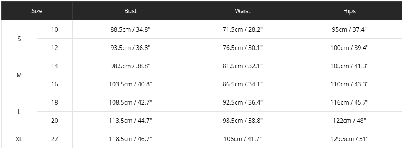Select bust measurement 103.5cm / 40.8"
The image size is (405, 150).
coord(130,84)
